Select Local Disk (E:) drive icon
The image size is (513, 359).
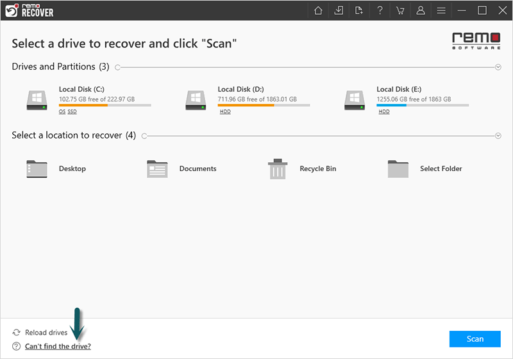coord(355,101)
